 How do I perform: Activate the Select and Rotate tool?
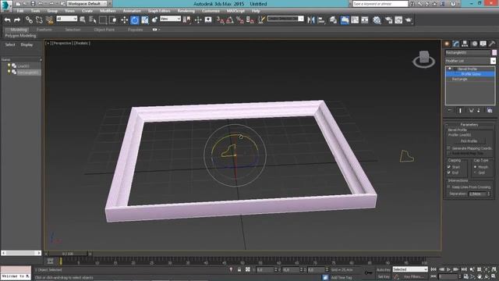point(135,20)
